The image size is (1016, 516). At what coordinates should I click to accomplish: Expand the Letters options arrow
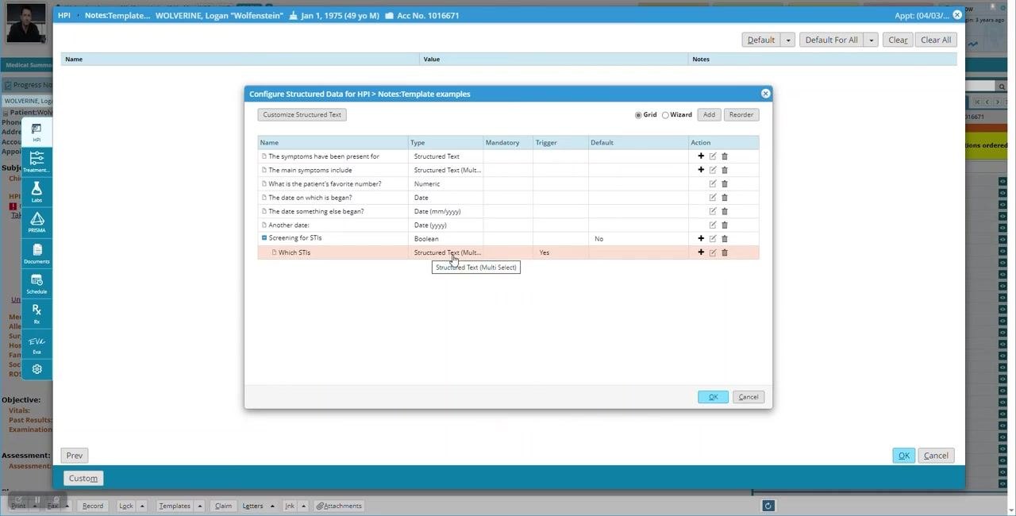tap(272, 506)
